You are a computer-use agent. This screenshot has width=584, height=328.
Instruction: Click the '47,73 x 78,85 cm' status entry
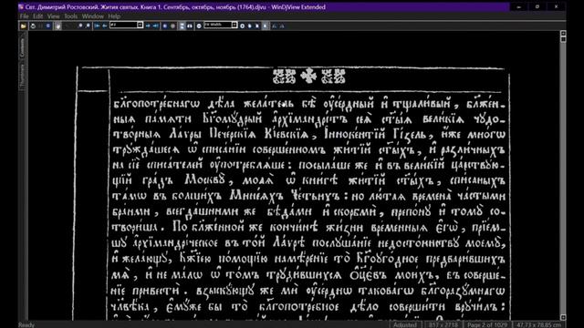538,324
